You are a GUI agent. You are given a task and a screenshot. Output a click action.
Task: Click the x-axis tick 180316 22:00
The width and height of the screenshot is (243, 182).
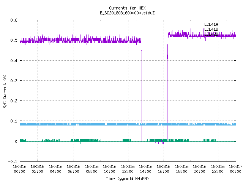click(x=218, y=169)
